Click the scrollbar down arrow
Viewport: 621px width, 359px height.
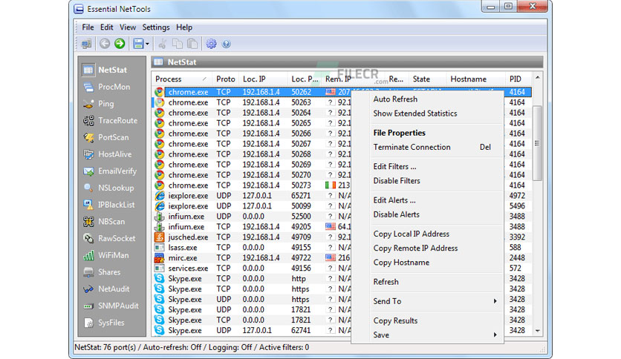click(x=538, y=331)
